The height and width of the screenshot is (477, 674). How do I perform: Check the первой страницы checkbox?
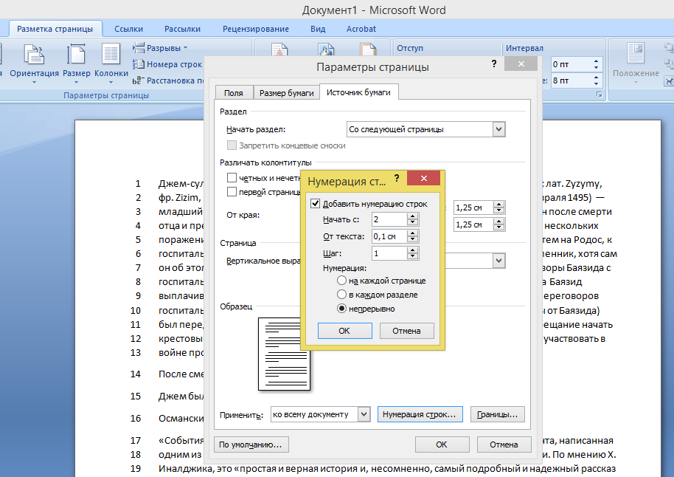(232, 191)
